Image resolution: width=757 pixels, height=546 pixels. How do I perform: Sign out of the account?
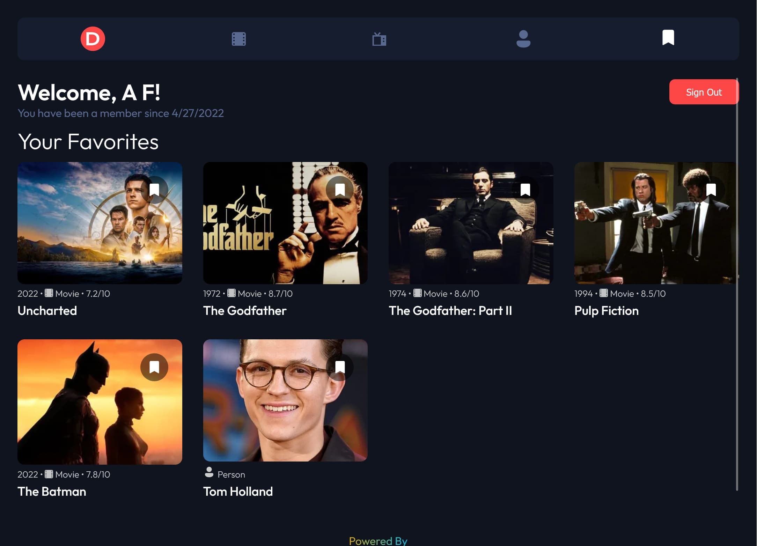(704, 92)
